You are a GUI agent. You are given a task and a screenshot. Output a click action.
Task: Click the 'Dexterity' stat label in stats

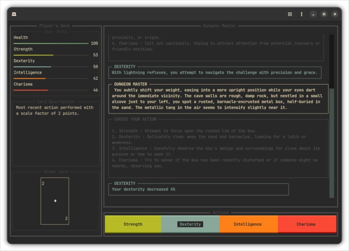[x=24, y=61]
